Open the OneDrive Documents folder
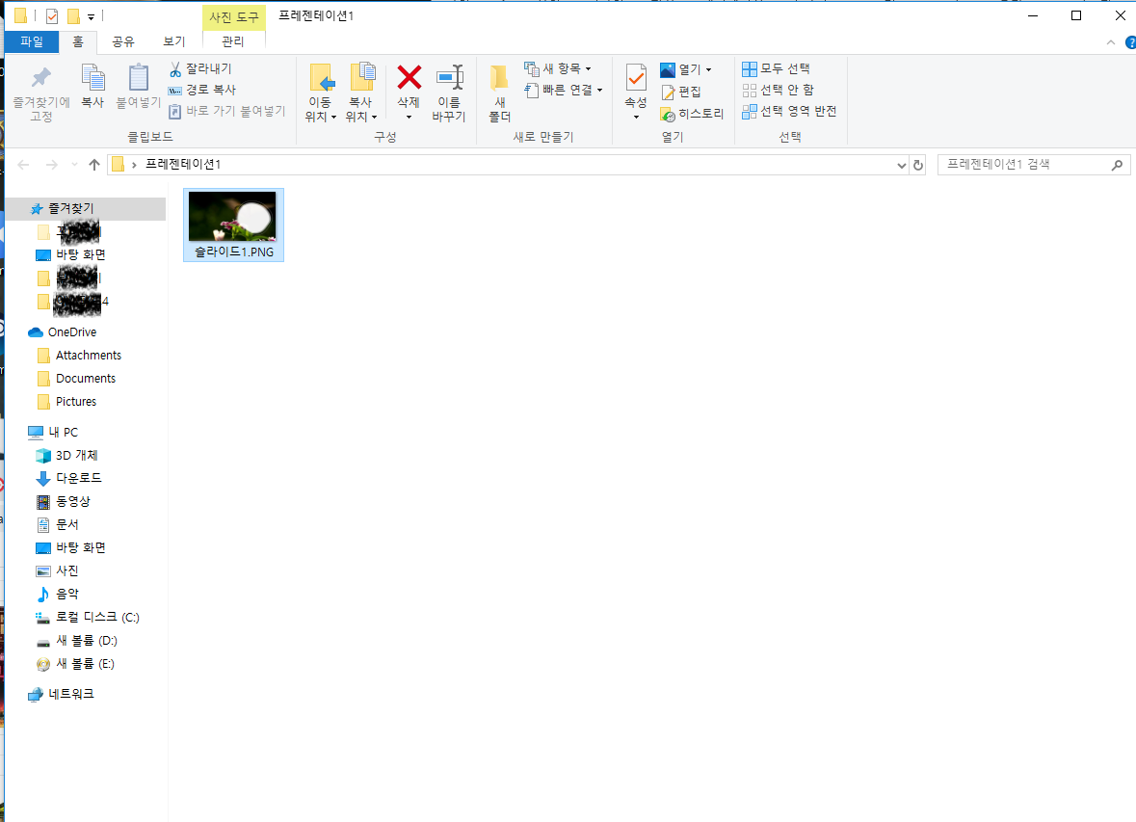Viewport: 1136px width, 822px height. (x=86, y=379)
